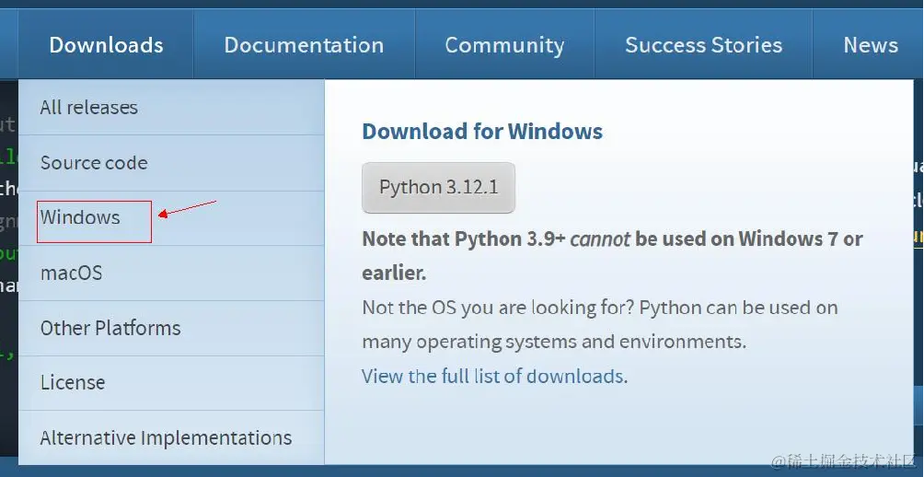Screen dimensions: 924x477
Task: Select Alternative Implementations entry
Action: (x=171, y=437)
